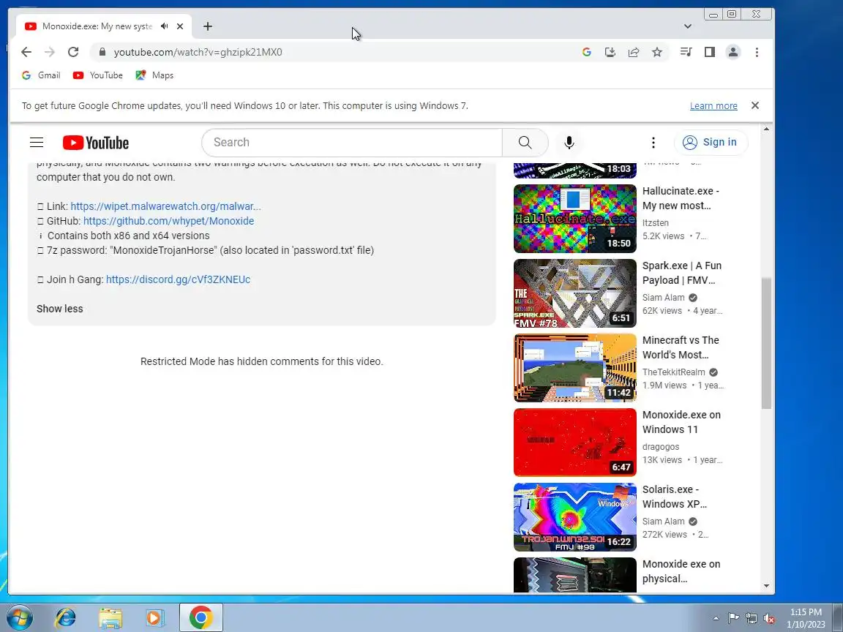Open Windows Explorer folder on taskbar

click(x=110, y=618)
